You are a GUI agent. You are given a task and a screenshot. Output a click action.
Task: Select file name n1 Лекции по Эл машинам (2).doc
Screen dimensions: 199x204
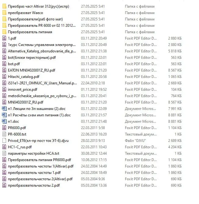pyautogui.click(x=37, y=109)
